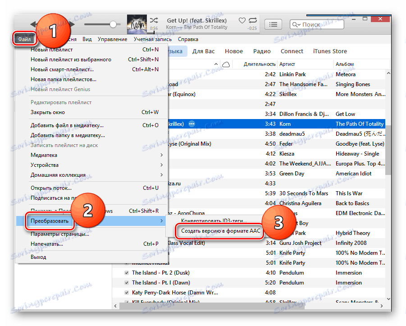Open the ellipsis options on the Korn row

[x=192, y=124]
